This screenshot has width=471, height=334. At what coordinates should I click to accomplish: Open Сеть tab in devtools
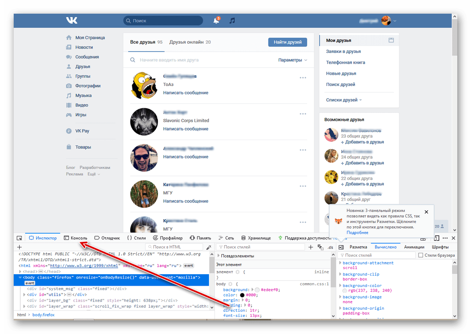tap(226, 238)
